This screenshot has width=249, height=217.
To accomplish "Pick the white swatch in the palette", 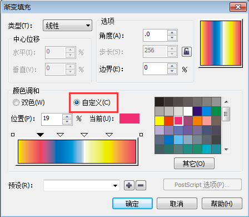I will (x=188, y=111).
